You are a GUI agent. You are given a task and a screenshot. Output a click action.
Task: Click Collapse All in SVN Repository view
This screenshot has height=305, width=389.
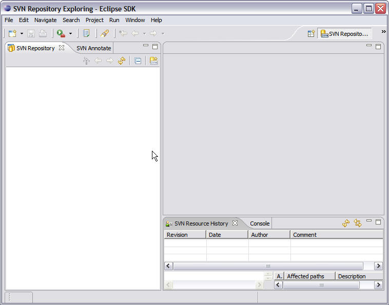tap(138, 60)
